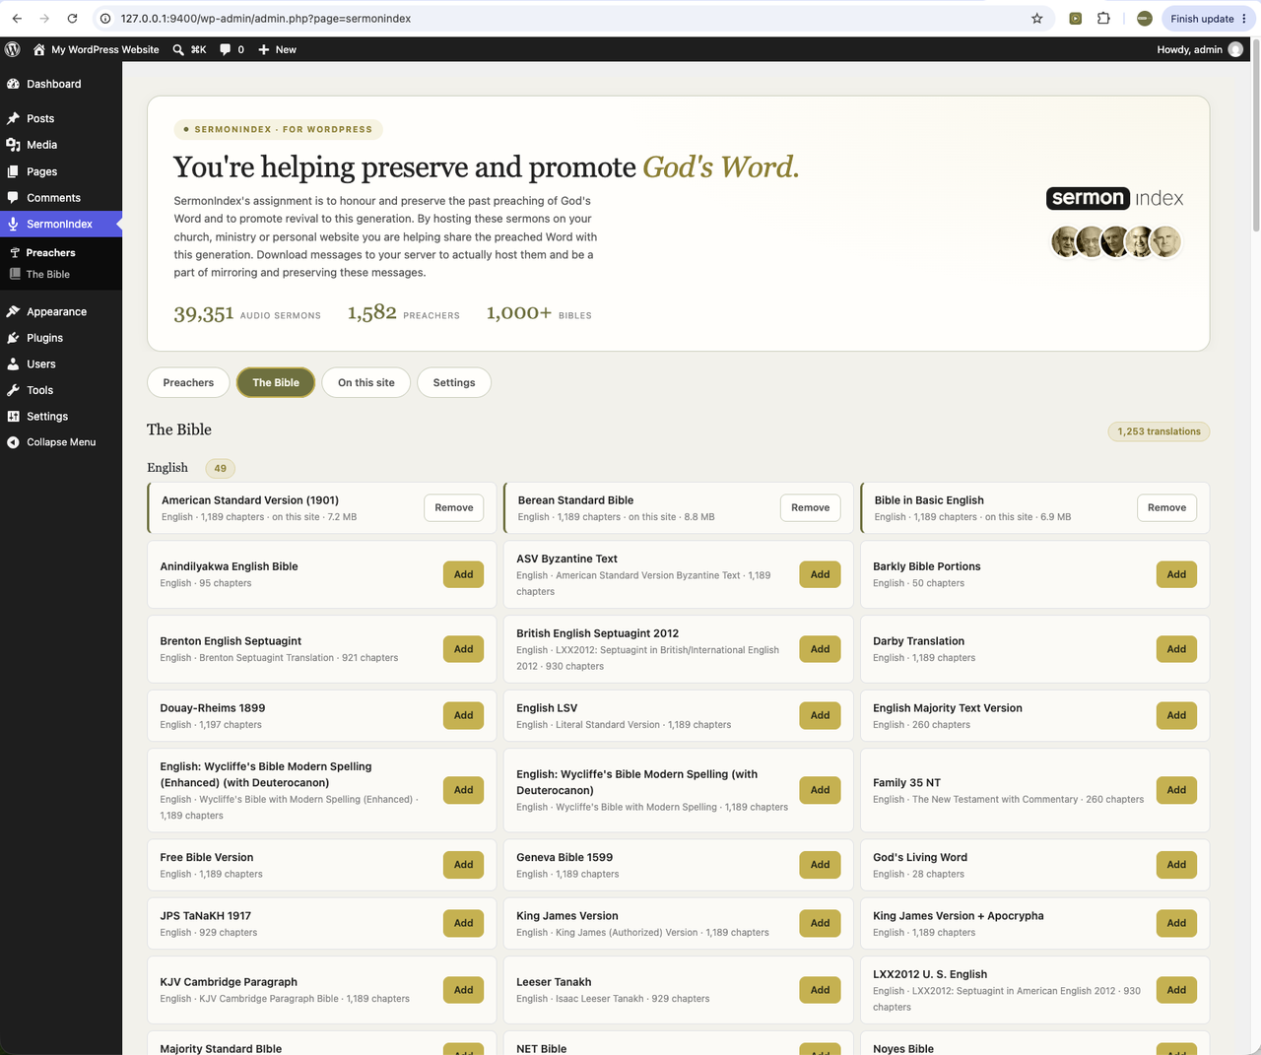Add God's Living Word
The height and width of the screenshot is (1055, 1261).
point(1176,865)
